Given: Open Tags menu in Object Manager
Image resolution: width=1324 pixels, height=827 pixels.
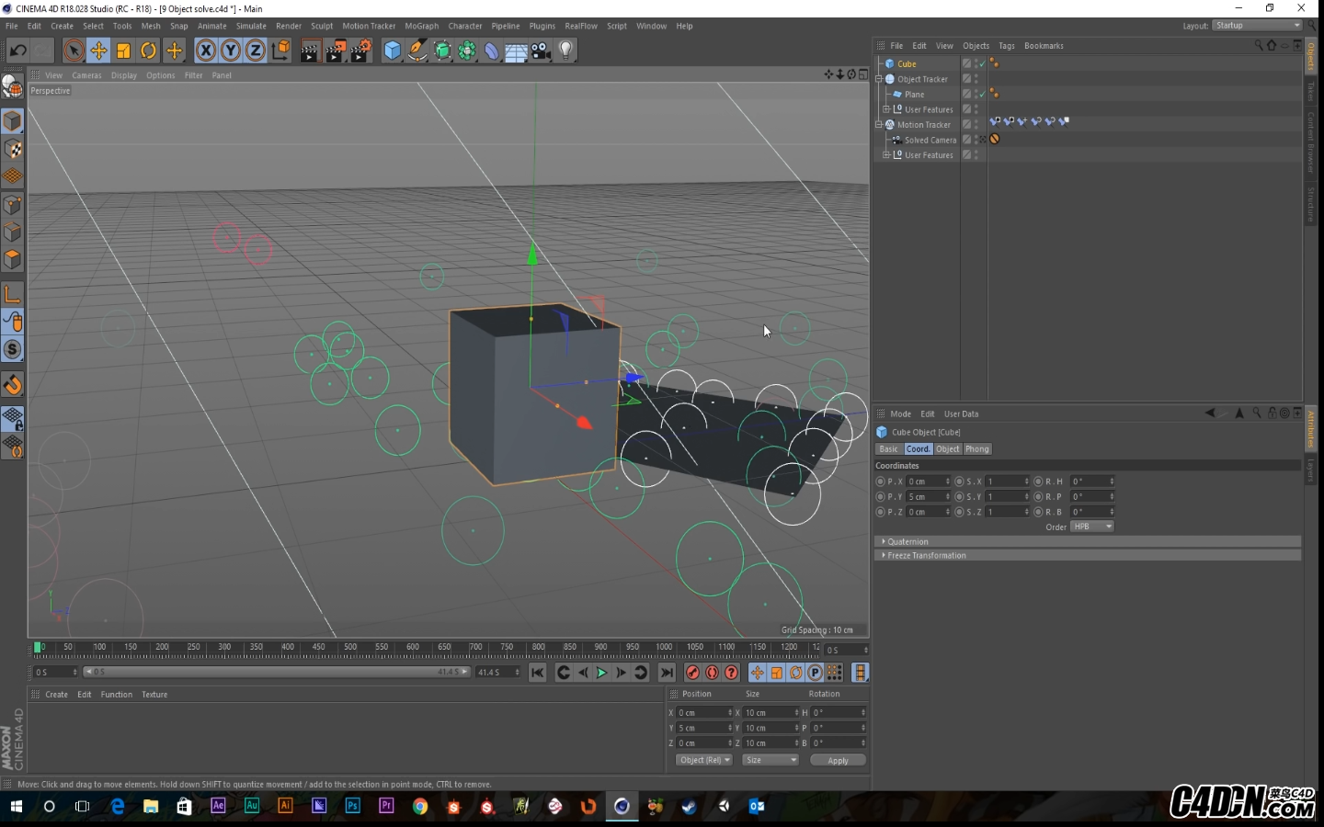Looking at the screenshot, I should coord(1007,46).
